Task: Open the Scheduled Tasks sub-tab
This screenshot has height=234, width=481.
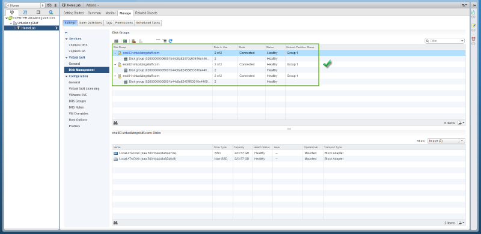Action: tap(148, 23)
